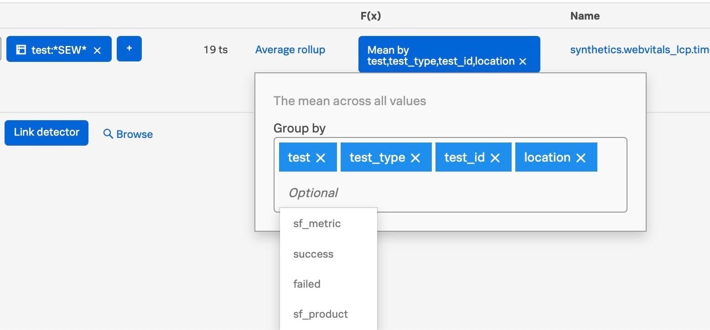The width and height of the screenshot is (710, 330).
Task: Remove the test:*SEW* filter chip
Action: tap(97, 51)
